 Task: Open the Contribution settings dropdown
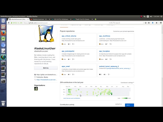(127, 83)
